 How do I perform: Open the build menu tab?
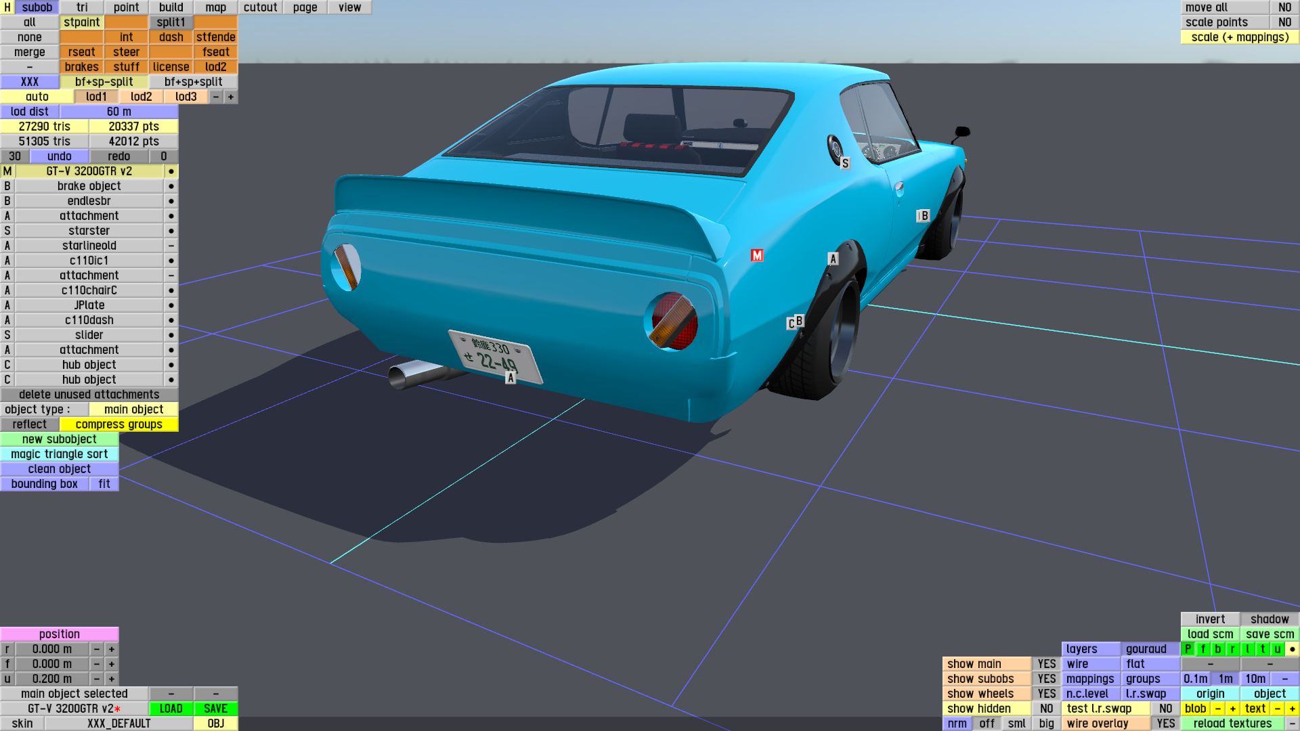[x=171, y=7]
